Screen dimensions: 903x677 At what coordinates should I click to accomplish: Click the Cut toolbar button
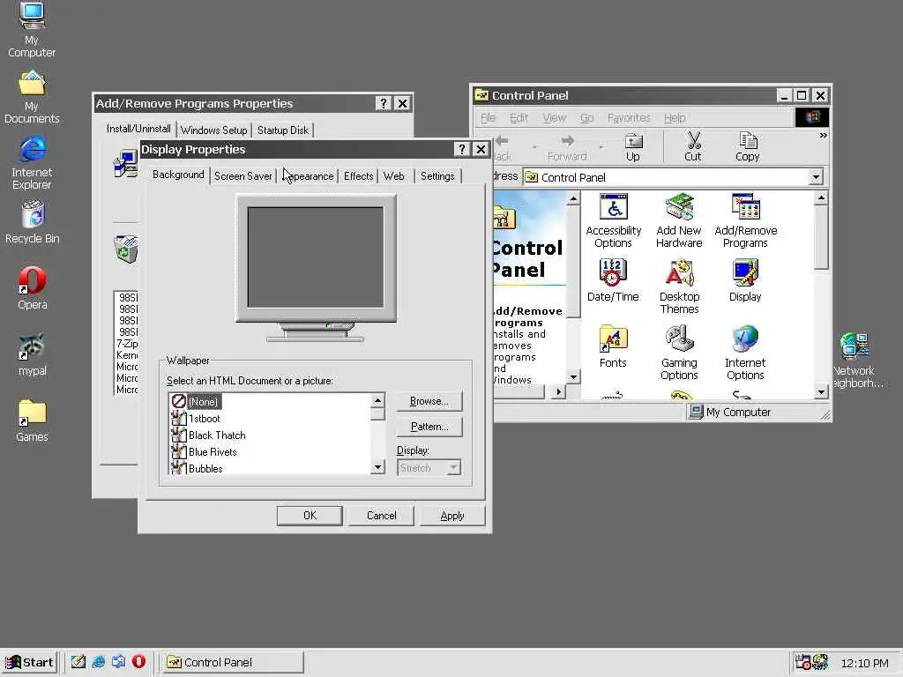[693, 147]
